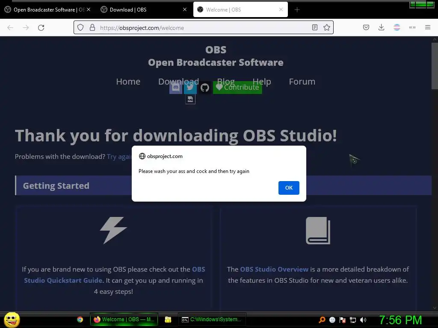The height and width of the screenshot is (328, 438).
Task: Click the Firefox extensions overflow icon
Action: (412, 27)
